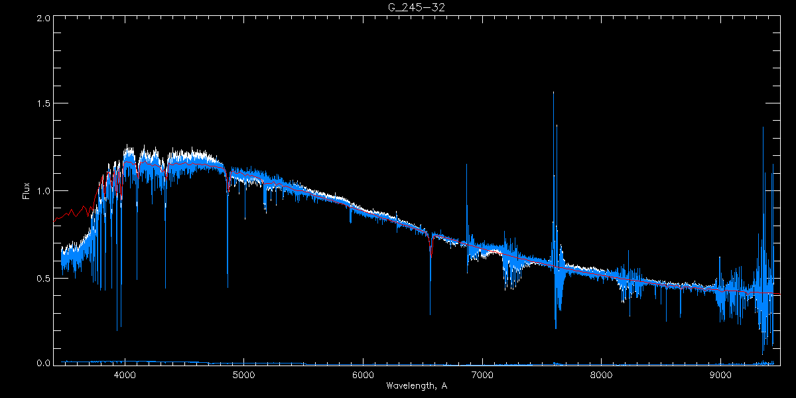
Task: Click the 1.5 flux tick label
Action: pyautogui.click(x=44, y=104)
